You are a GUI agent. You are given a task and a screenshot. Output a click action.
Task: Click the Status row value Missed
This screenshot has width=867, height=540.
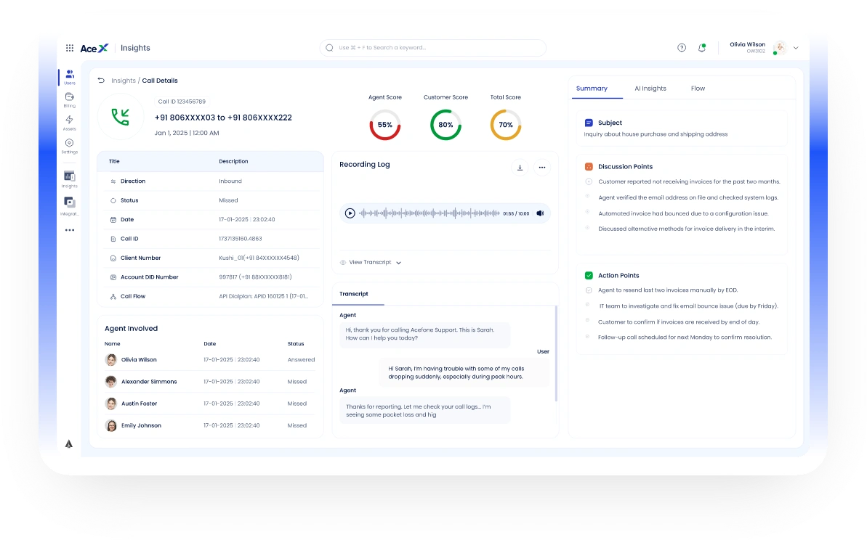[x=228, y=200]
